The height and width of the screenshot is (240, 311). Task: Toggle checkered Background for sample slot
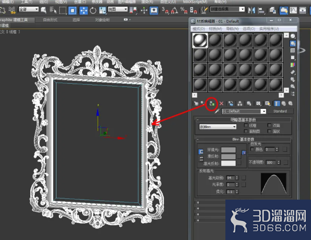pos(293,51)
